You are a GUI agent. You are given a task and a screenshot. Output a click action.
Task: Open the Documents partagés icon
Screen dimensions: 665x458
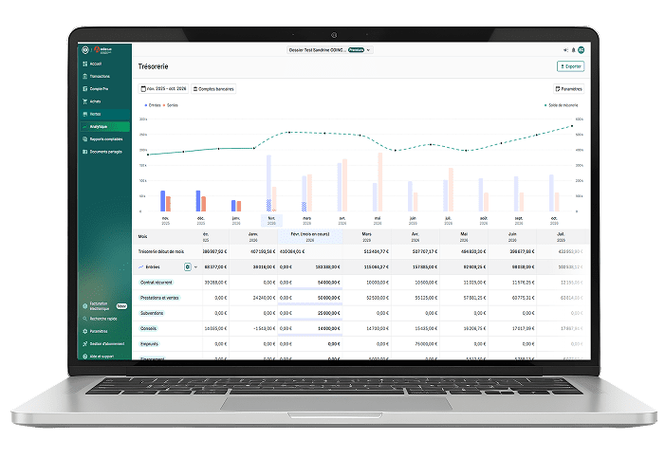click(84, 152)
